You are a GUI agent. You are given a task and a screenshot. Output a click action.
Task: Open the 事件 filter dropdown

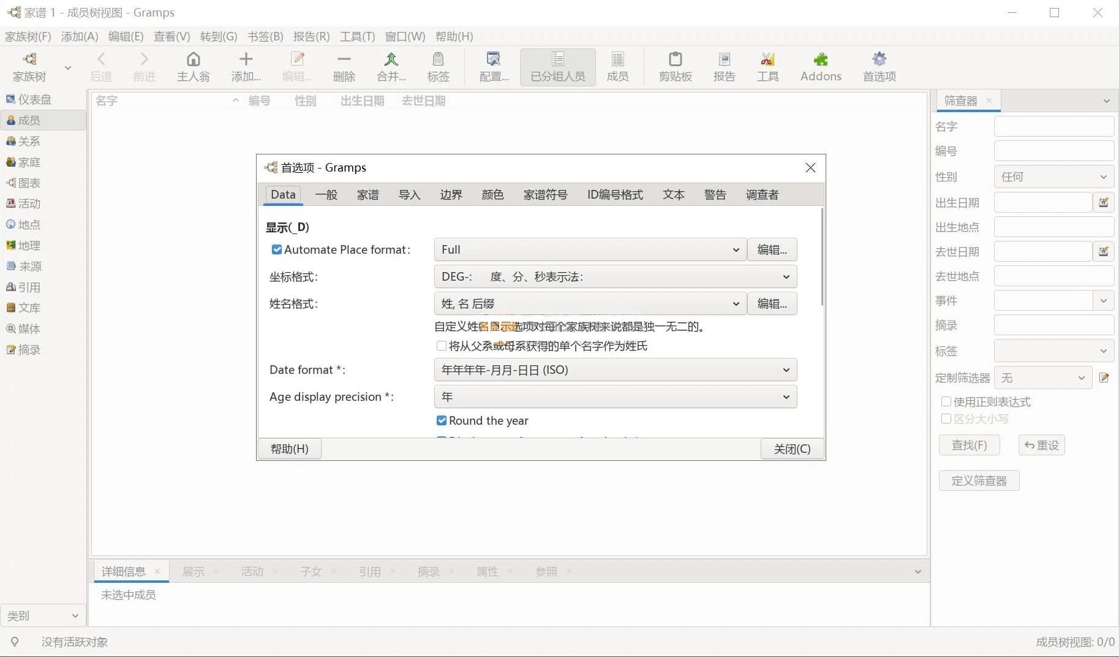tap(1103, 300)
